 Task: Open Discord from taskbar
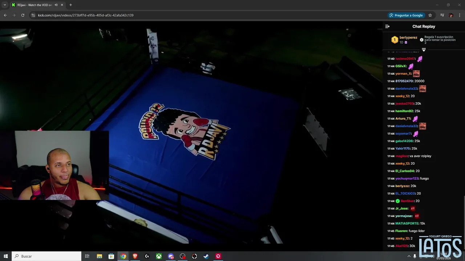[x=171, y=256]
